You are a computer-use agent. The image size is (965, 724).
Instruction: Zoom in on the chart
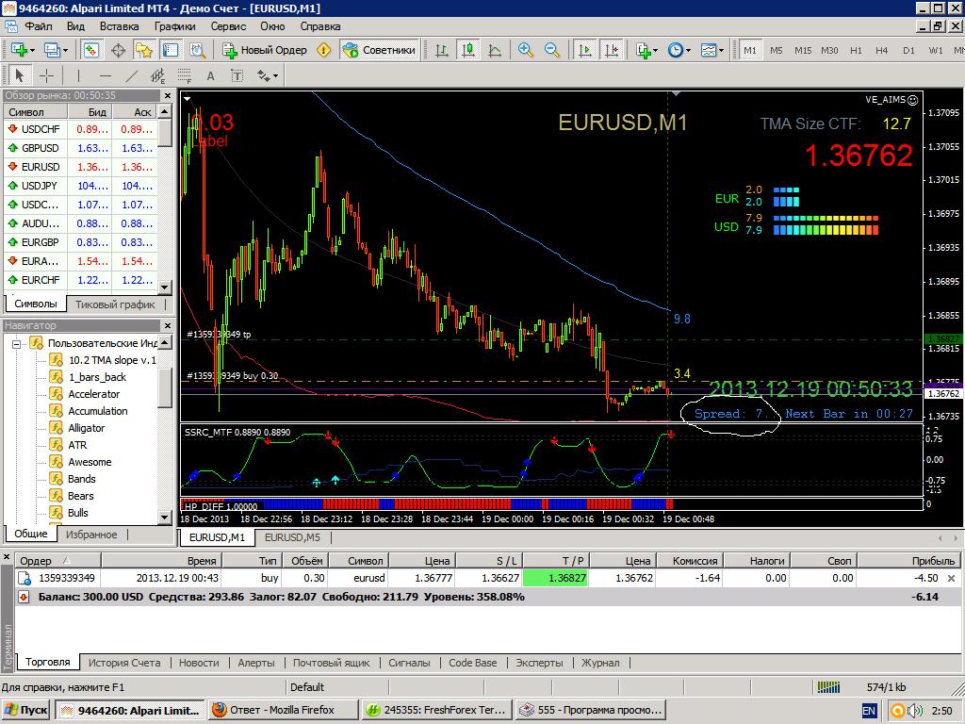coord(526,50)
